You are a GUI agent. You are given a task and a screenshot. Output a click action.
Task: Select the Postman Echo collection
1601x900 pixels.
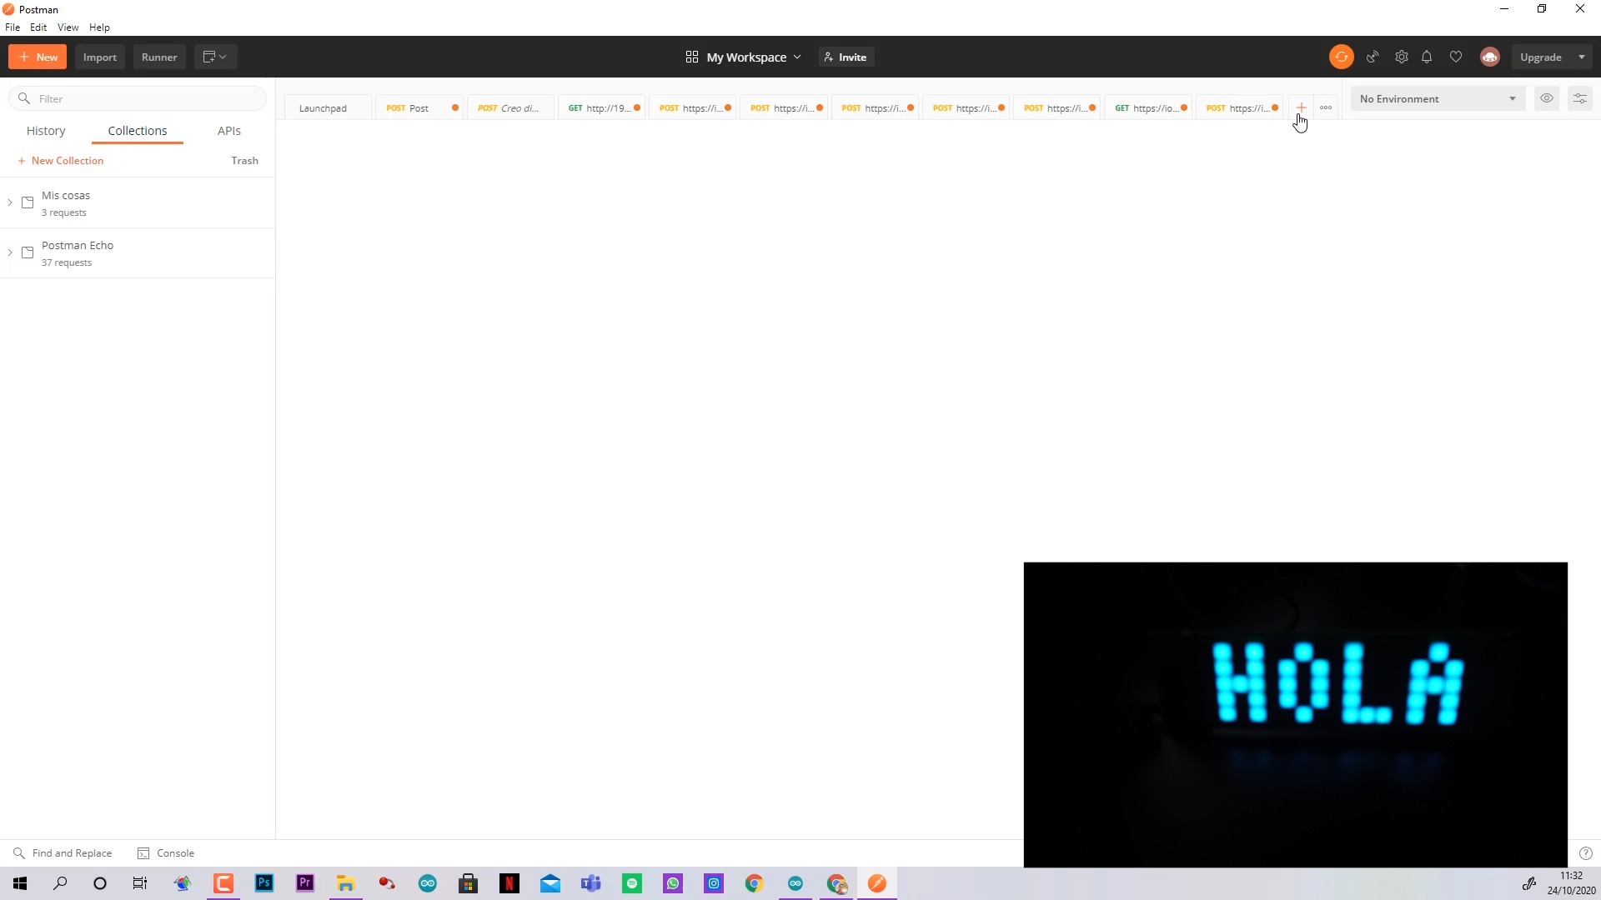click(x=138, y=252)
